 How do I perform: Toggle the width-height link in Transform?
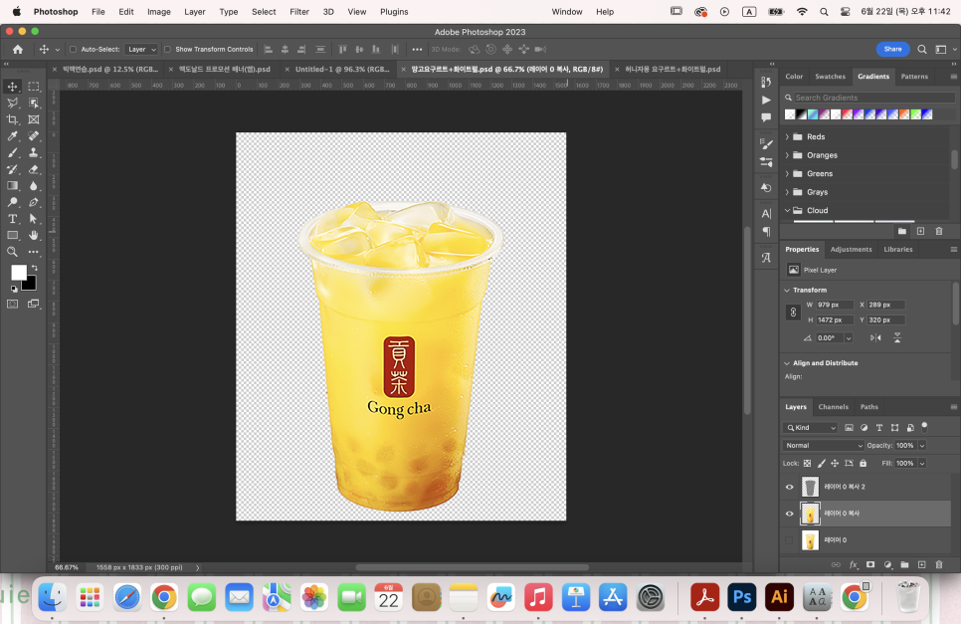point(793,312)
